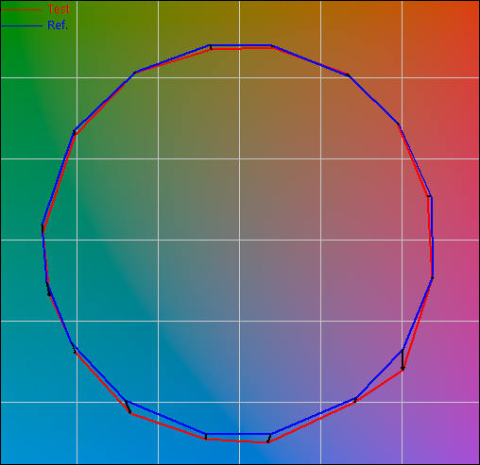The width and height of the screenshot is (480, 465).
Task: Click the blue "Ref." legend label
Action: [x=58, y=25]
